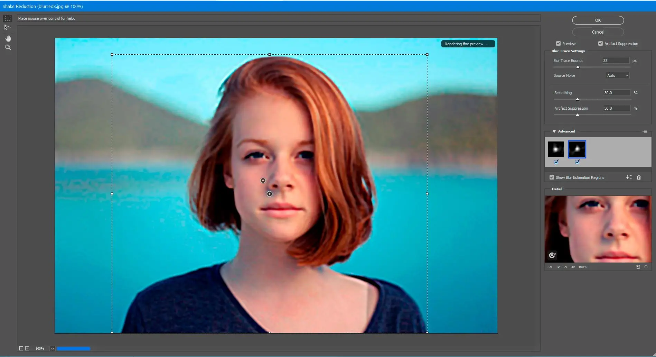Open the Source Noise dropdown

click(618, 75)
